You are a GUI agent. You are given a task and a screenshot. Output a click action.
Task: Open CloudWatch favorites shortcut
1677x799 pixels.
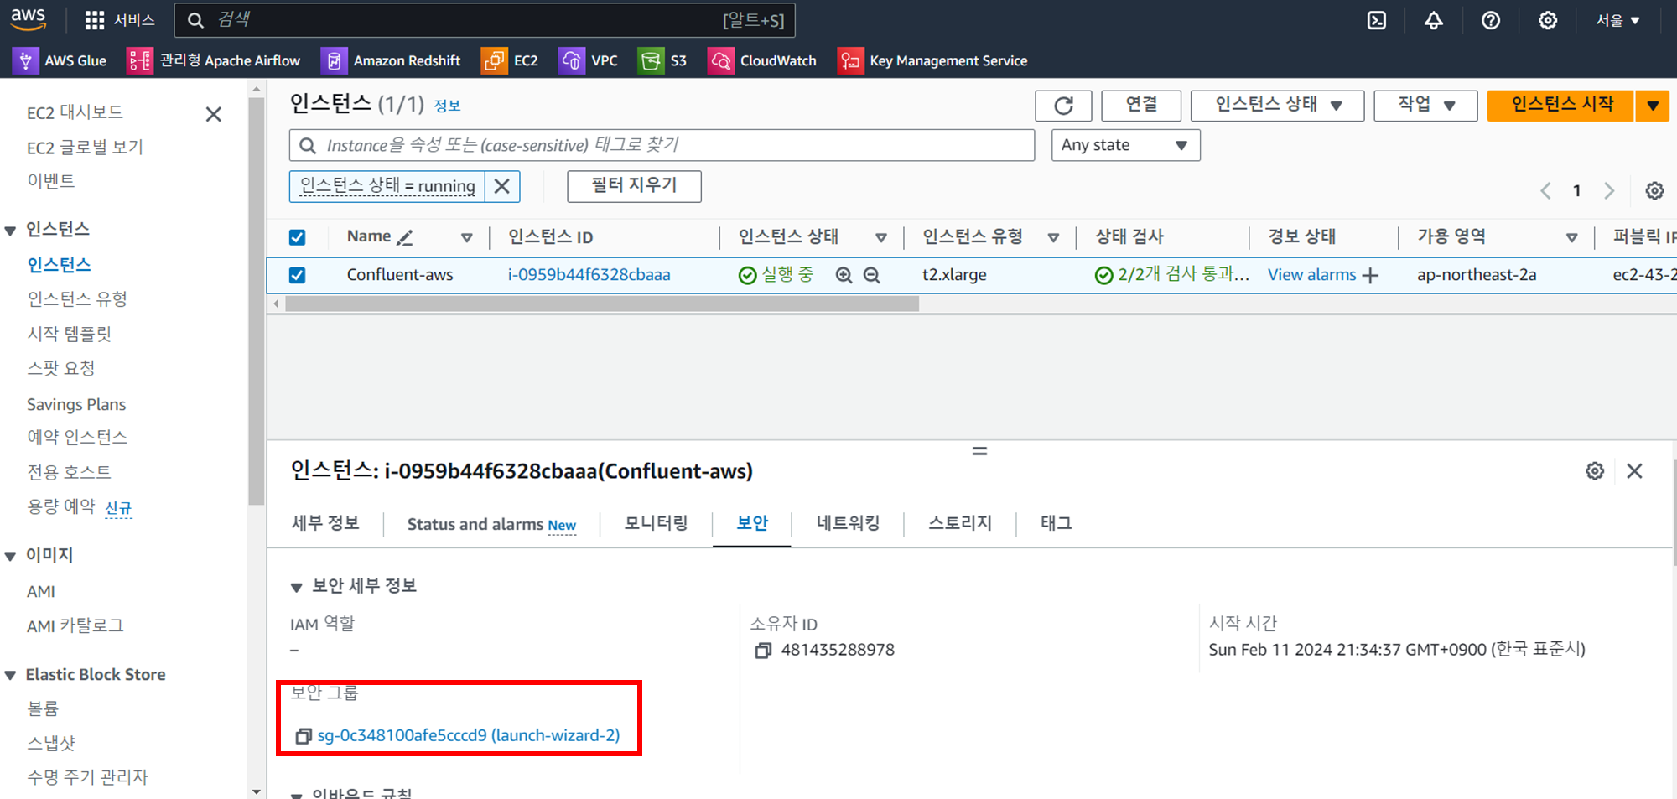(x=762, y=60)
